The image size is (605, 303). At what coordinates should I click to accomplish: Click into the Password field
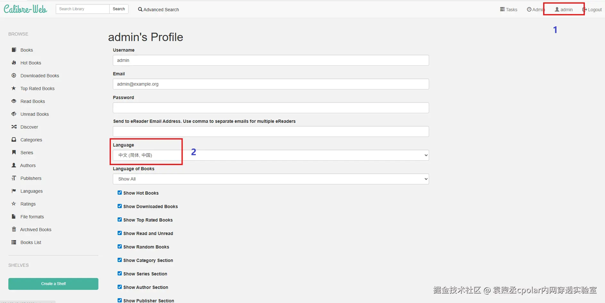[x=270, y=108]
